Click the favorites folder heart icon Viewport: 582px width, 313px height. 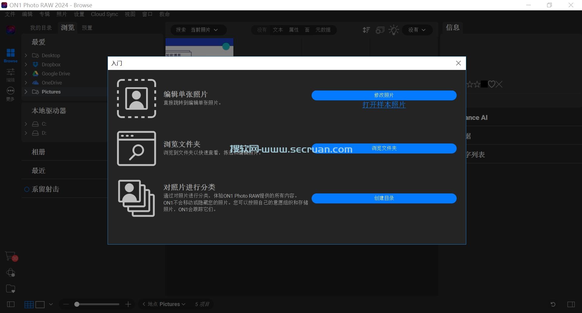(x=11, y=289)
